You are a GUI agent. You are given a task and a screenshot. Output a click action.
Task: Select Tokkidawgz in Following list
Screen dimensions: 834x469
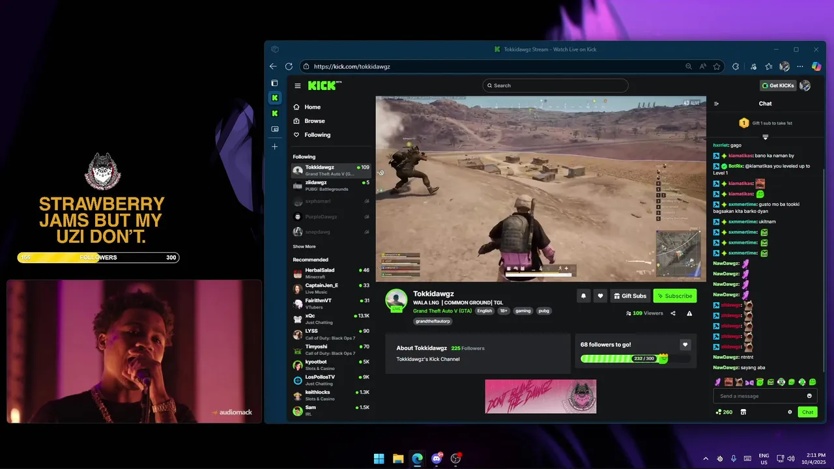point(331,170)
